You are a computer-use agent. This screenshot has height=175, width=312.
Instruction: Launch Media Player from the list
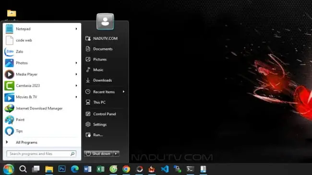[x=42, y=74]
